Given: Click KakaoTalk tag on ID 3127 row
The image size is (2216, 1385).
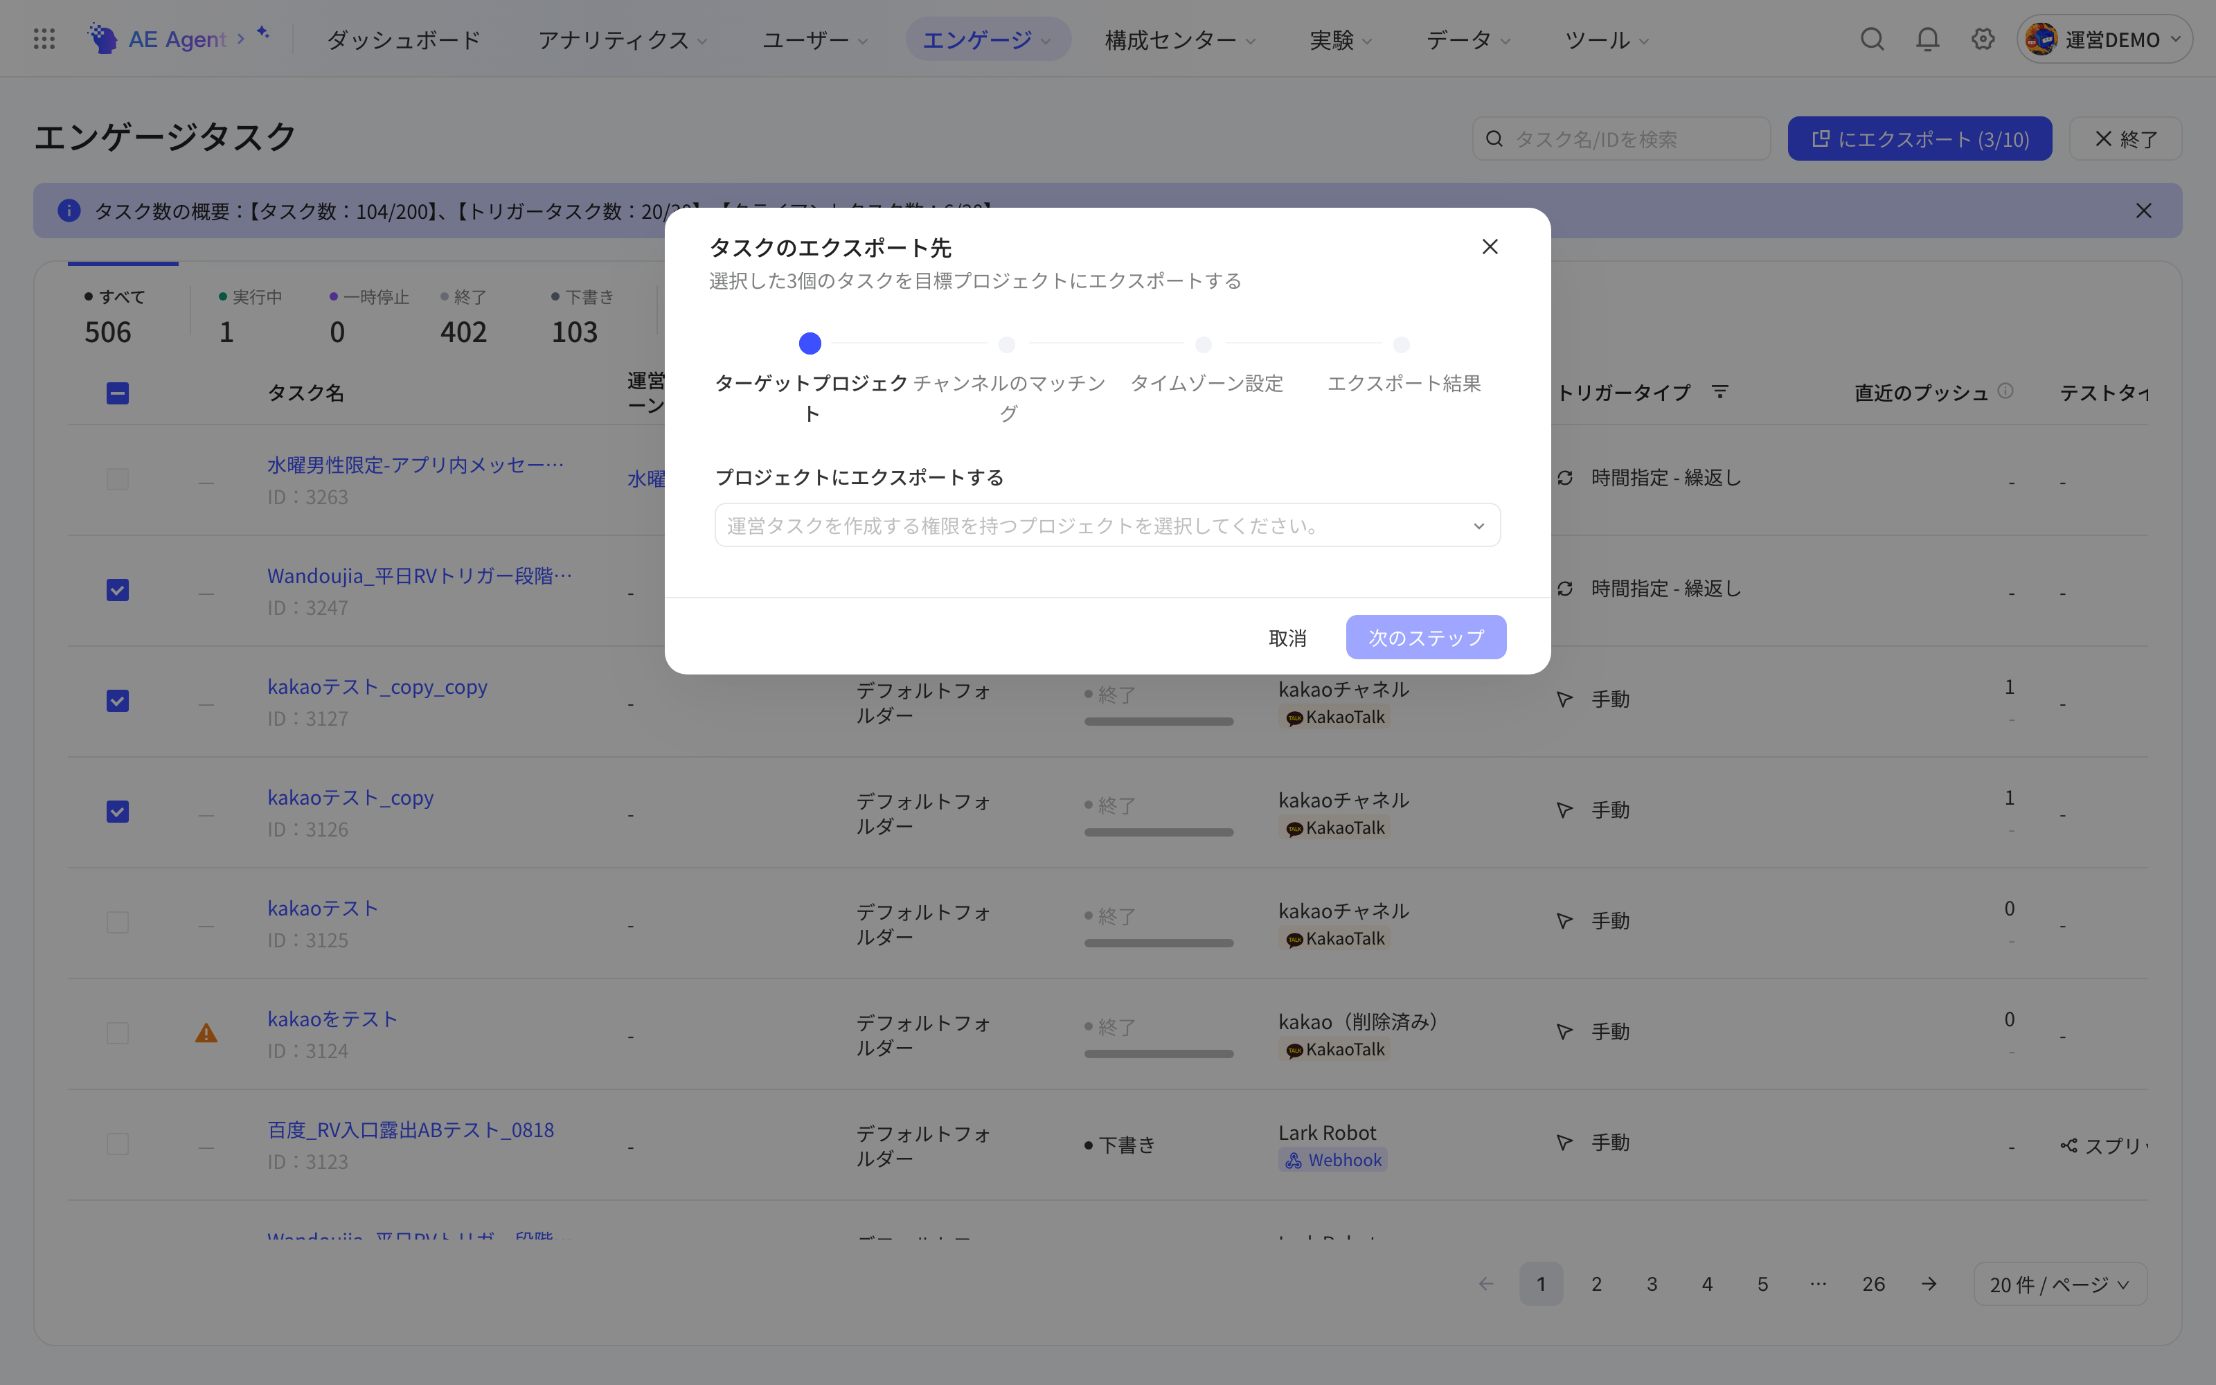Looking at the screenshot, I should coord(1334,716).
